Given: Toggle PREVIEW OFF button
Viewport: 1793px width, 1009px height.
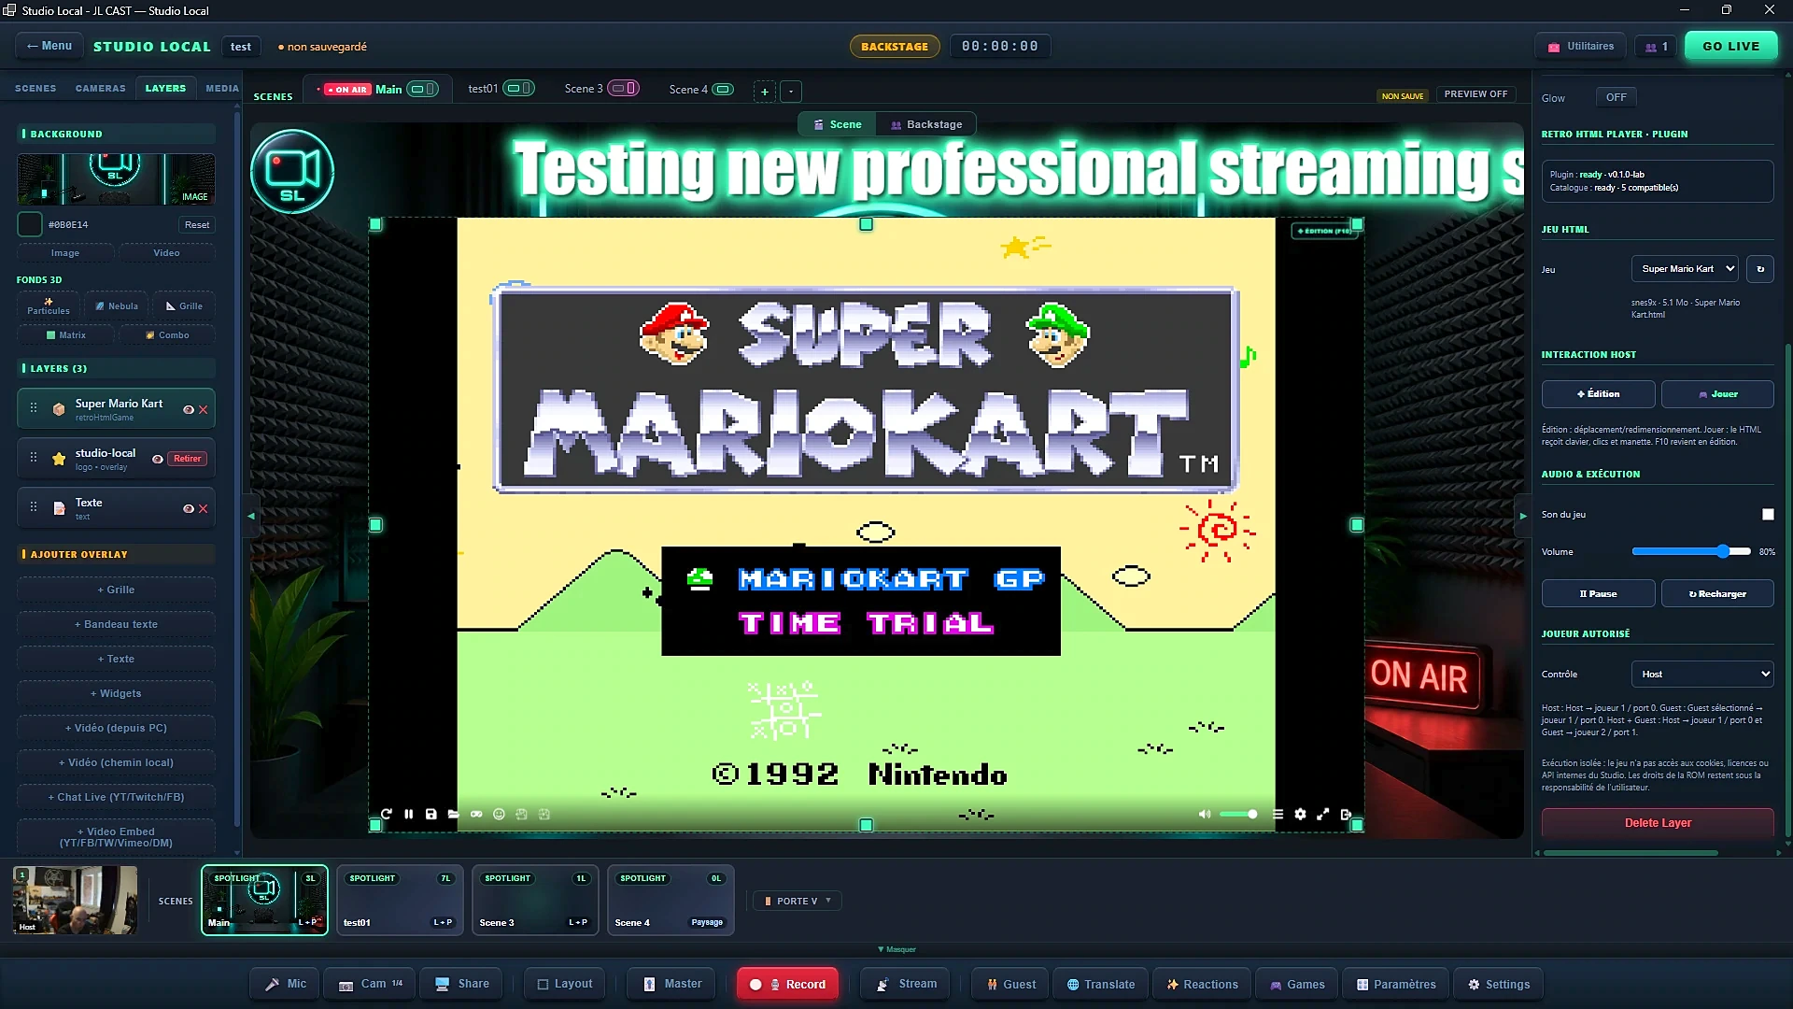Looking at the screenshot, I should tap(1475, 94).
